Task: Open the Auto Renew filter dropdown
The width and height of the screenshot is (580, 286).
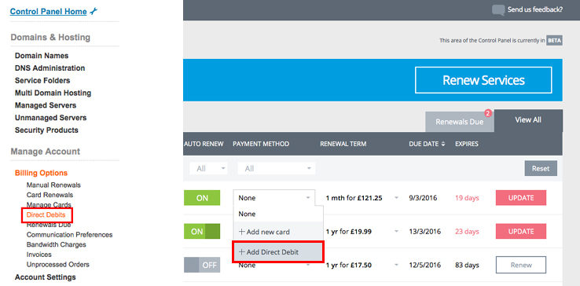Action: [208, 168]
